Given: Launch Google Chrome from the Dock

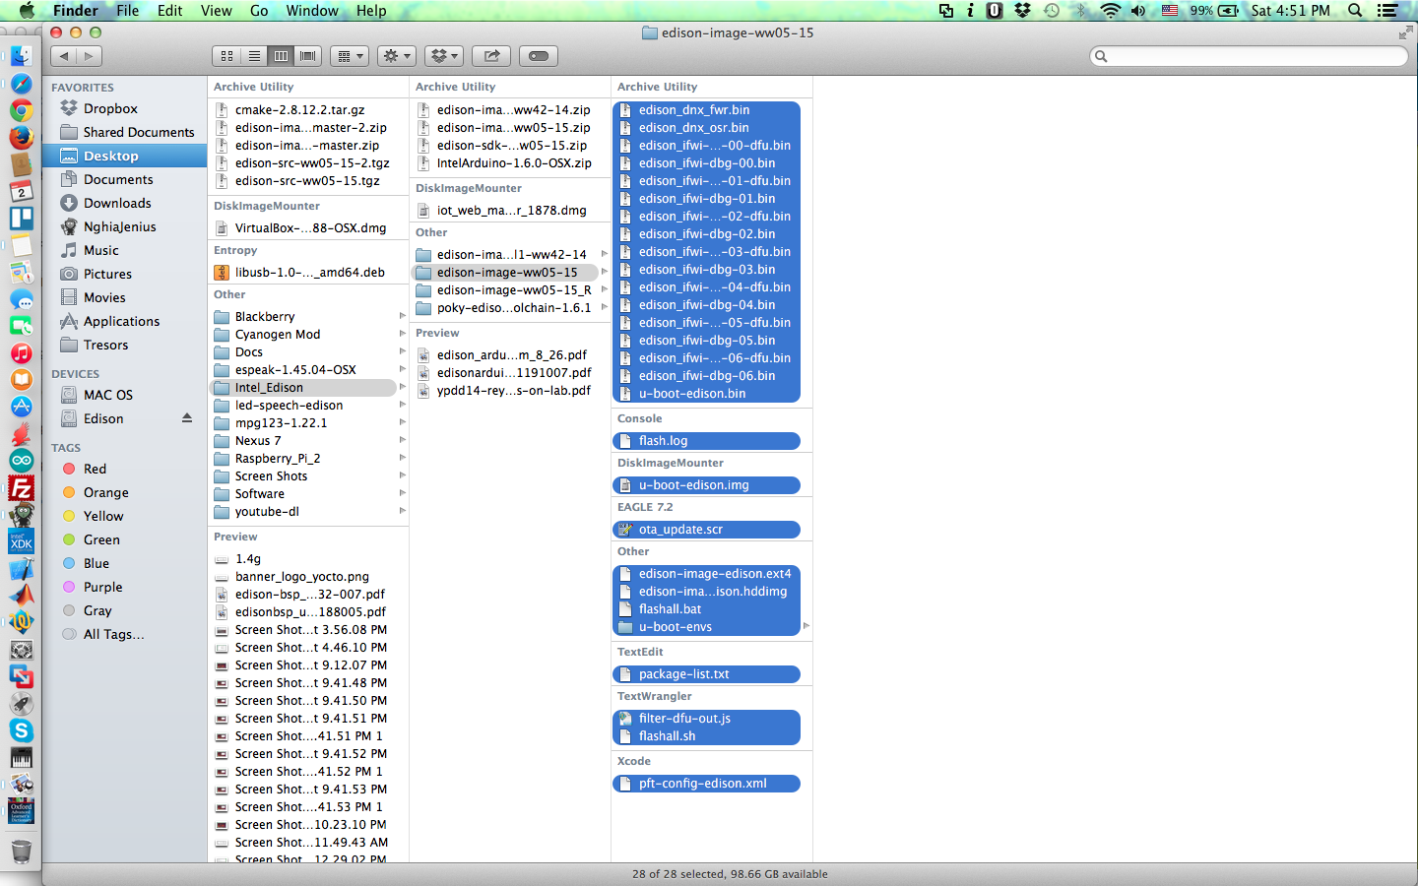Looking at the screenshot, I should coord(21,110).
